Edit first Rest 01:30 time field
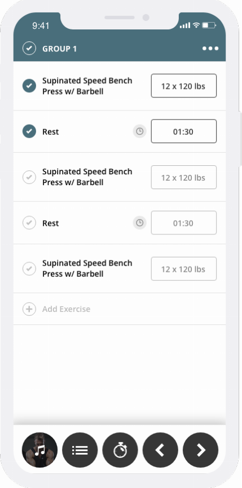The image size is (242, 488). click(184, 131)
